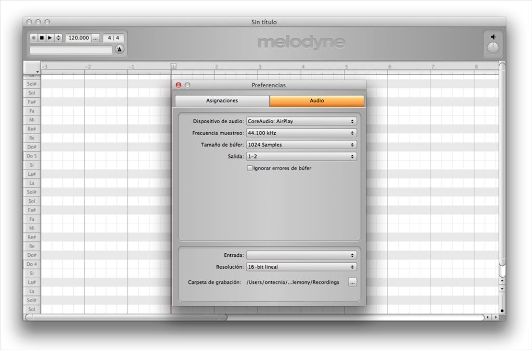The height and width of the screenshot is (350, 532).
Task: Open the Entrada input dropdown
Action: (x=301, y=255)
